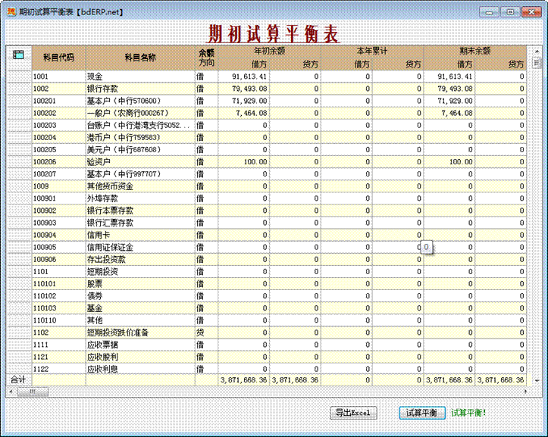Select the 现金 account row
This screenshot has width=548, height=437.
point(140,76)
